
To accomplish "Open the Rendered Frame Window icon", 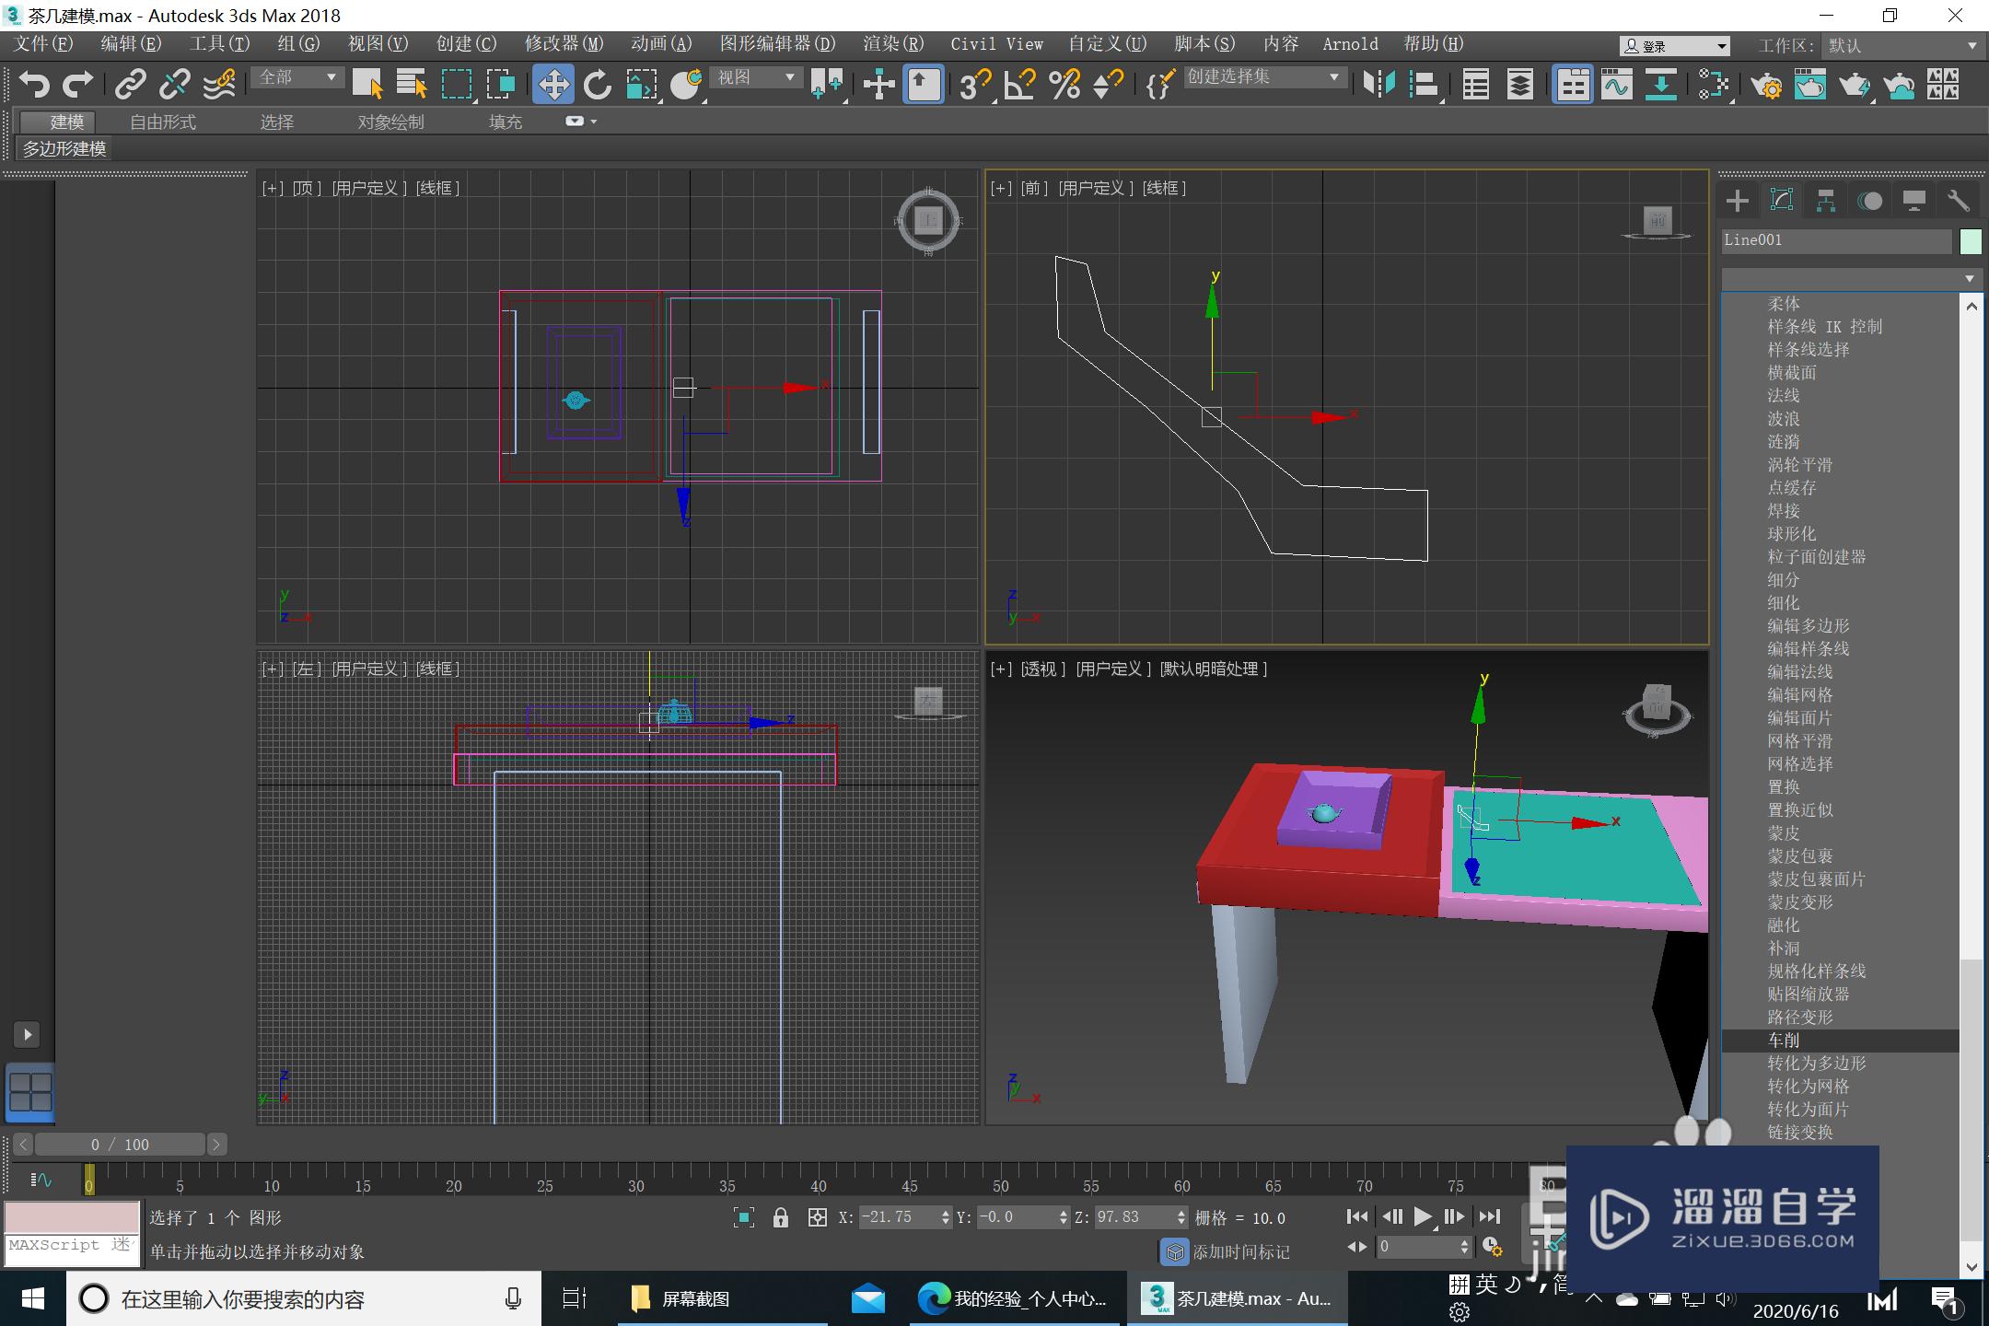I will point(1810,85).
